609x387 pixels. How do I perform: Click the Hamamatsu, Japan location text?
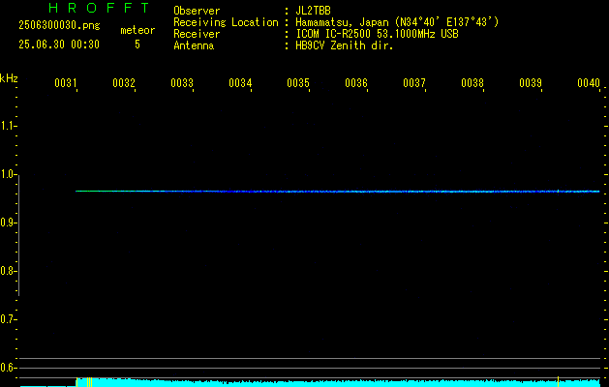pos(397,22)
